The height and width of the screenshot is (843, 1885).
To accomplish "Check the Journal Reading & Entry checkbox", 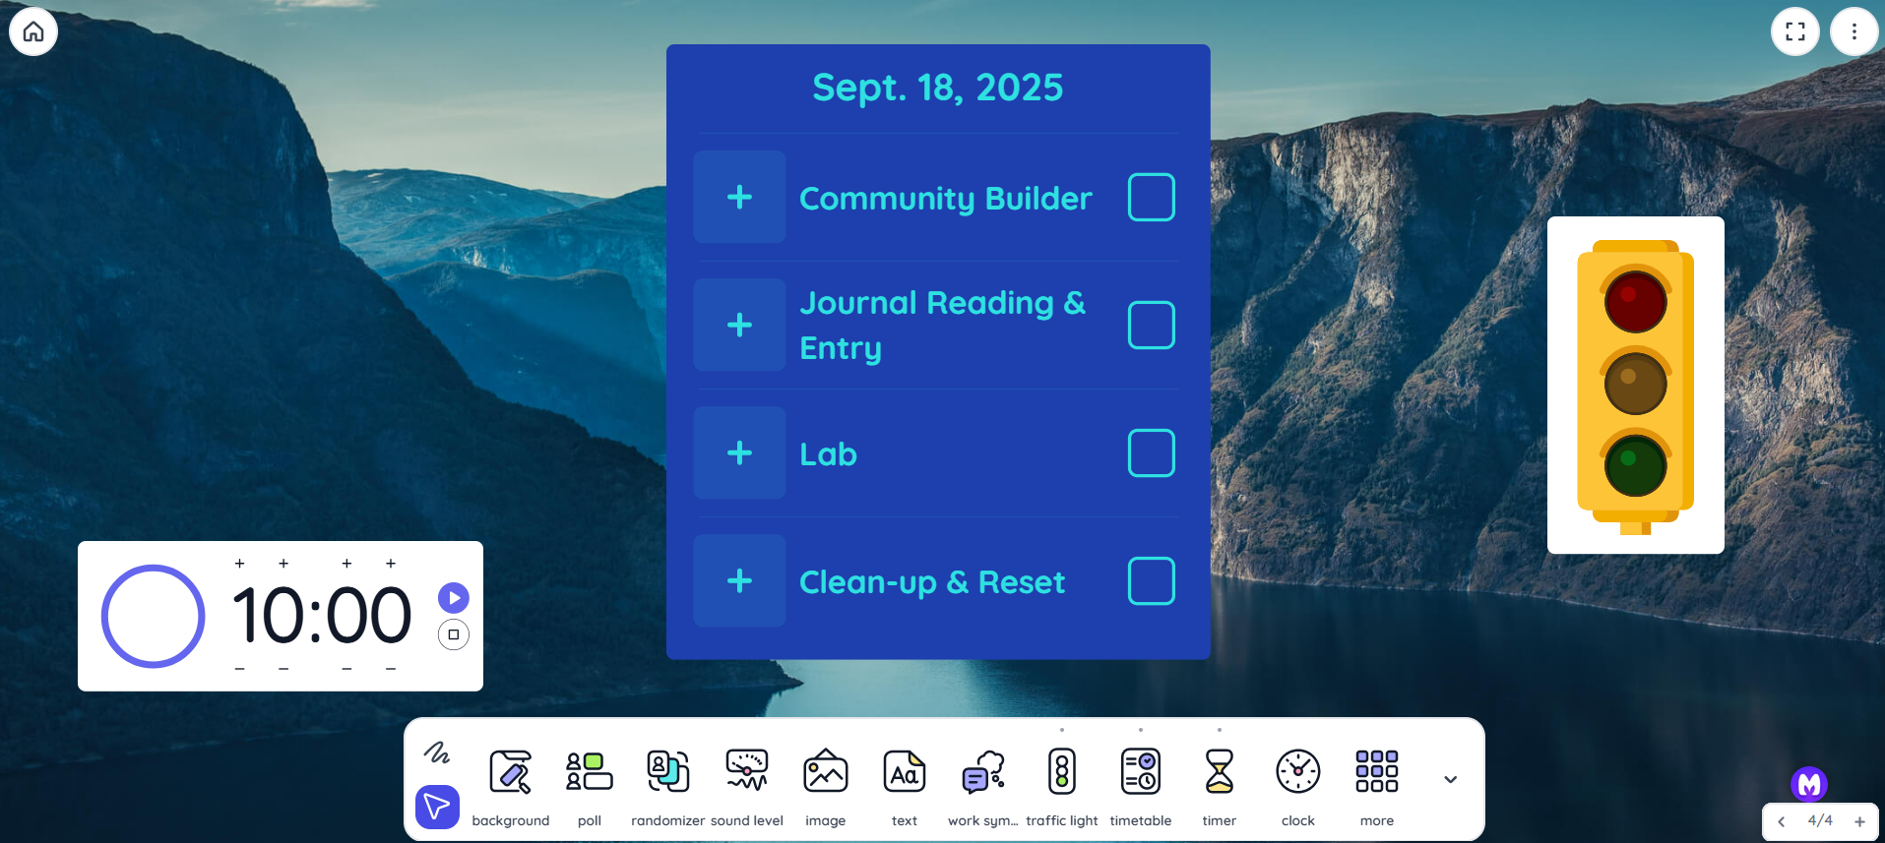I will pos(1152,326).
